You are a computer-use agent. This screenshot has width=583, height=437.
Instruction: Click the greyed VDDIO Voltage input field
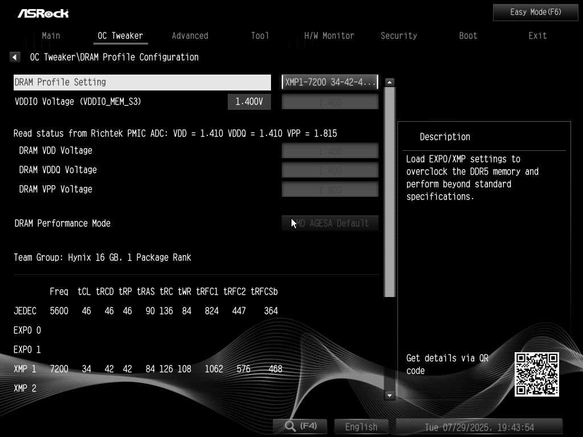tap(330, 101)
